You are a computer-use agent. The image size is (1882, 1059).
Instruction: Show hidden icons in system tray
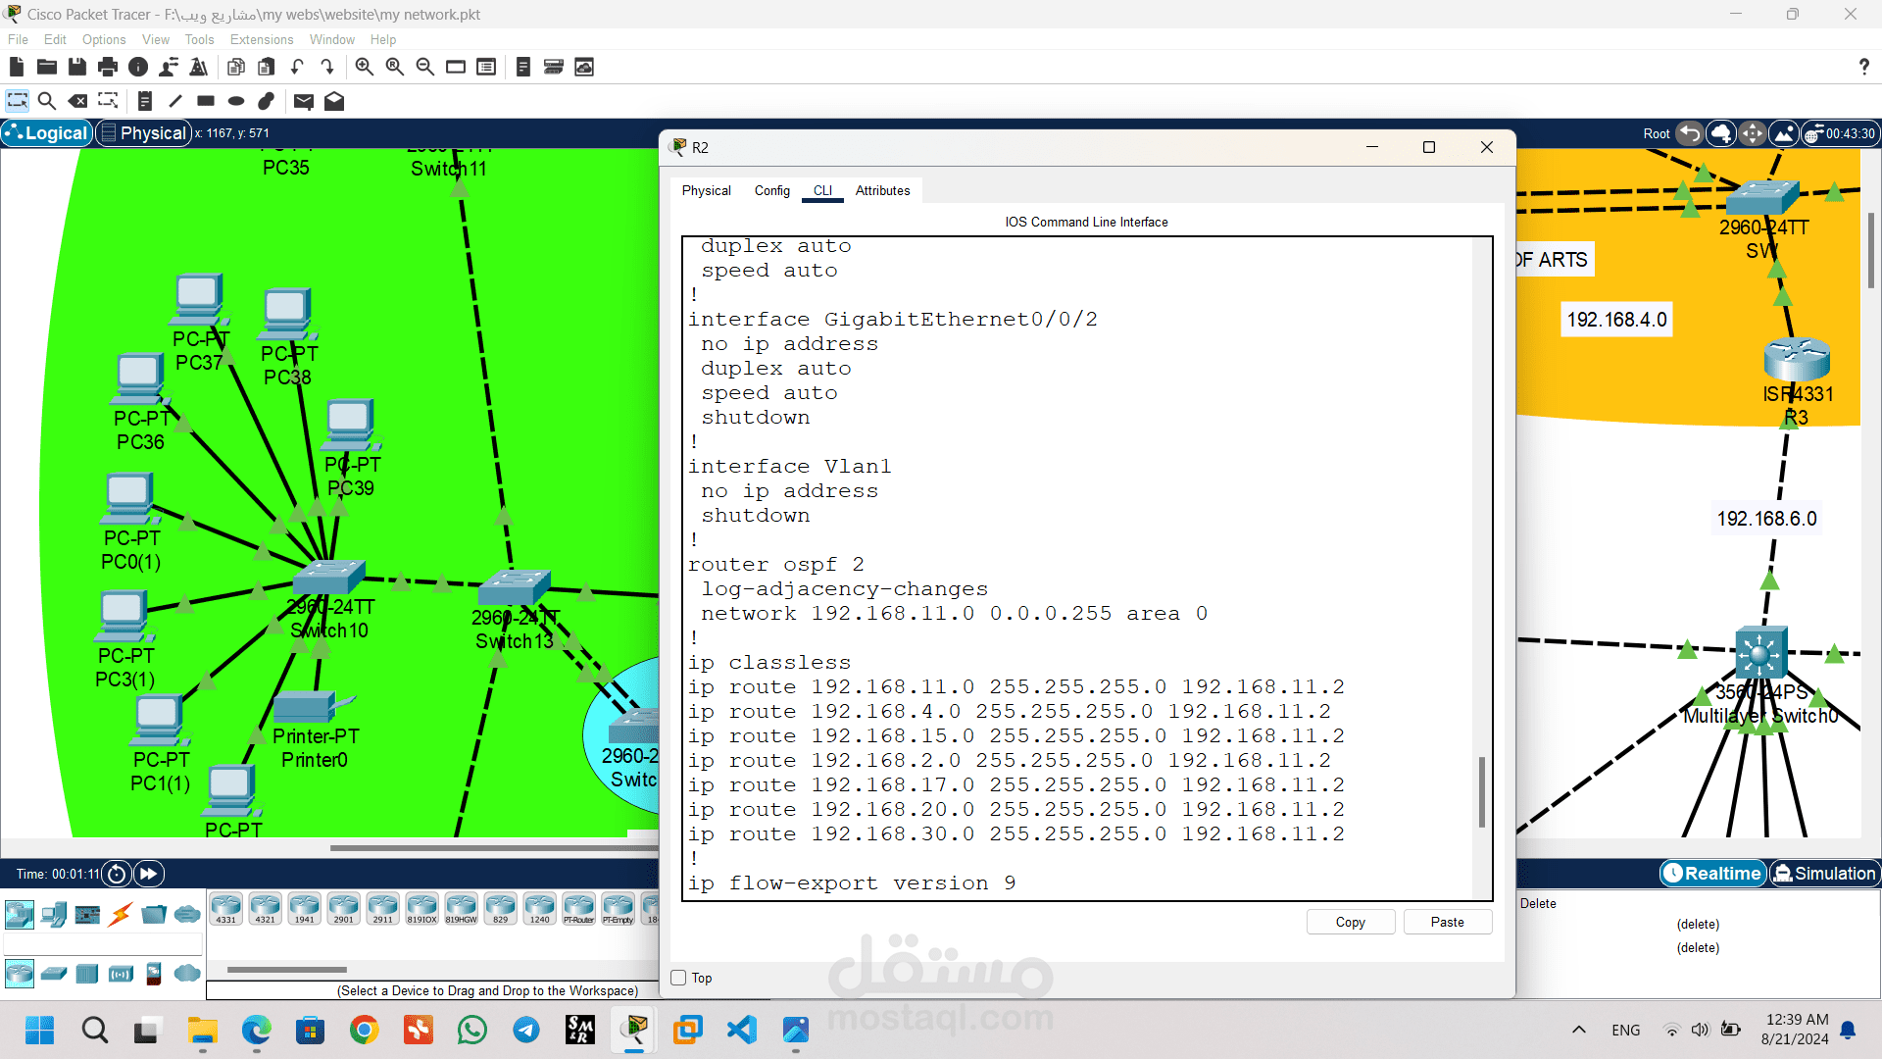click(1578, 1030)
